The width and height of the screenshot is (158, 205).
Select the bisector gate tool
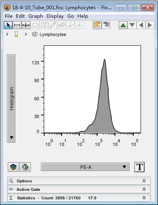[26, 25]
